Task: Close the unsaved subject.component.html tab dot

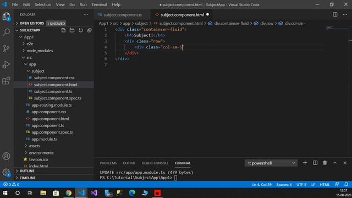Action: click(208, 15)
